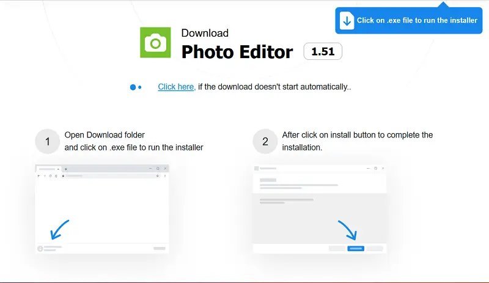Click the 'Click on .exe file' tooltip text

tap(417, 20)
